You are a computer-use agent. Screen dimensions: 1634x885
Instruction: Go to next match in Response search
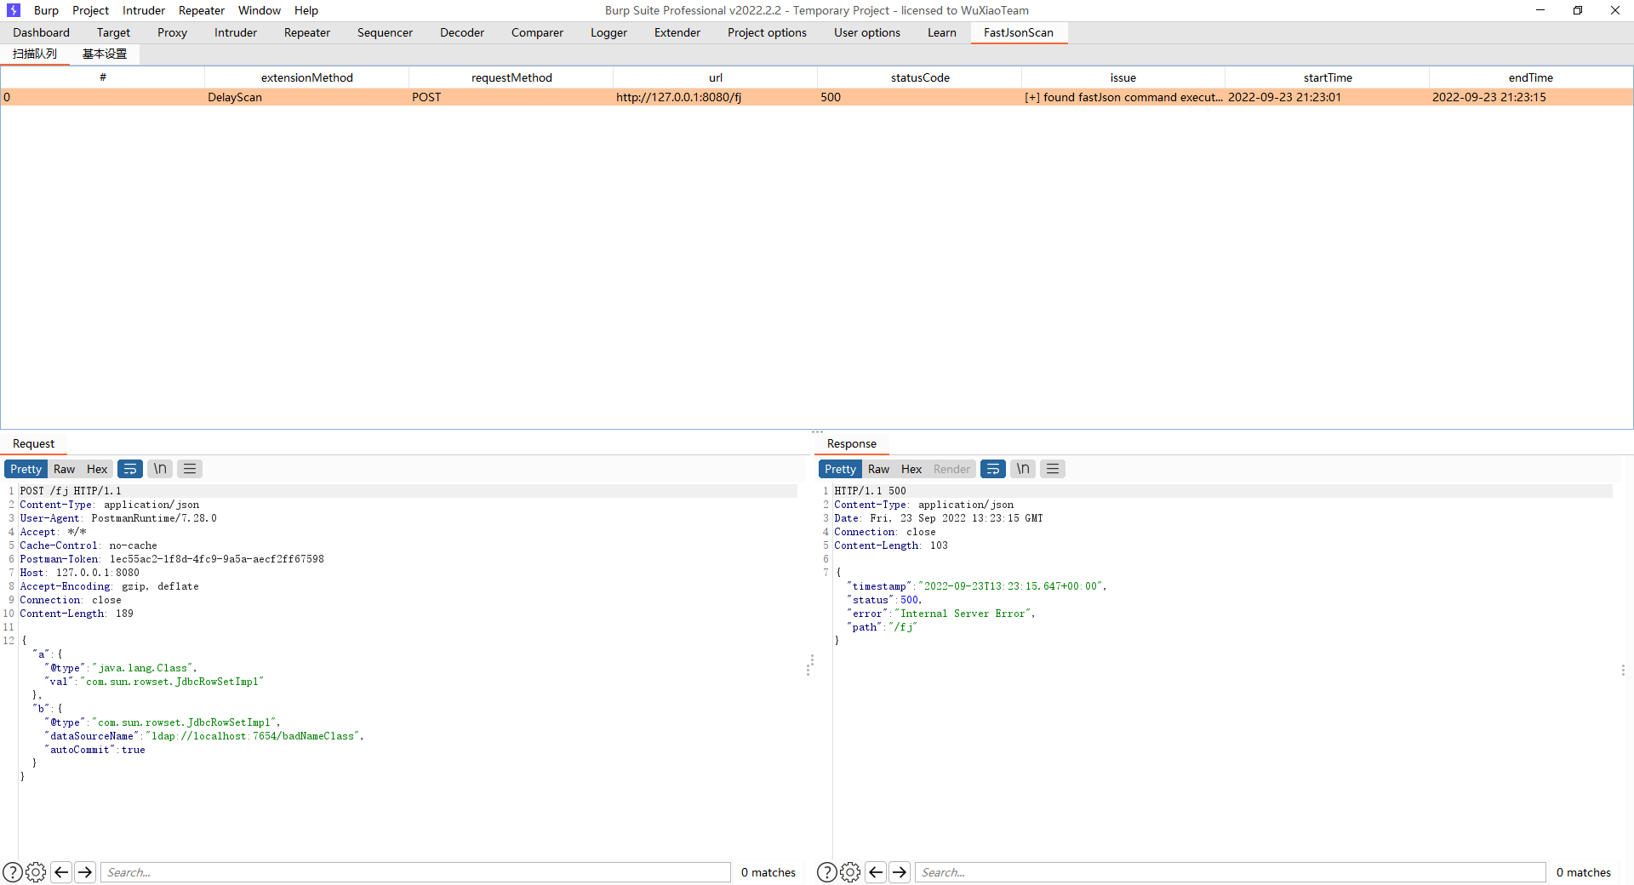coord(900,872)
